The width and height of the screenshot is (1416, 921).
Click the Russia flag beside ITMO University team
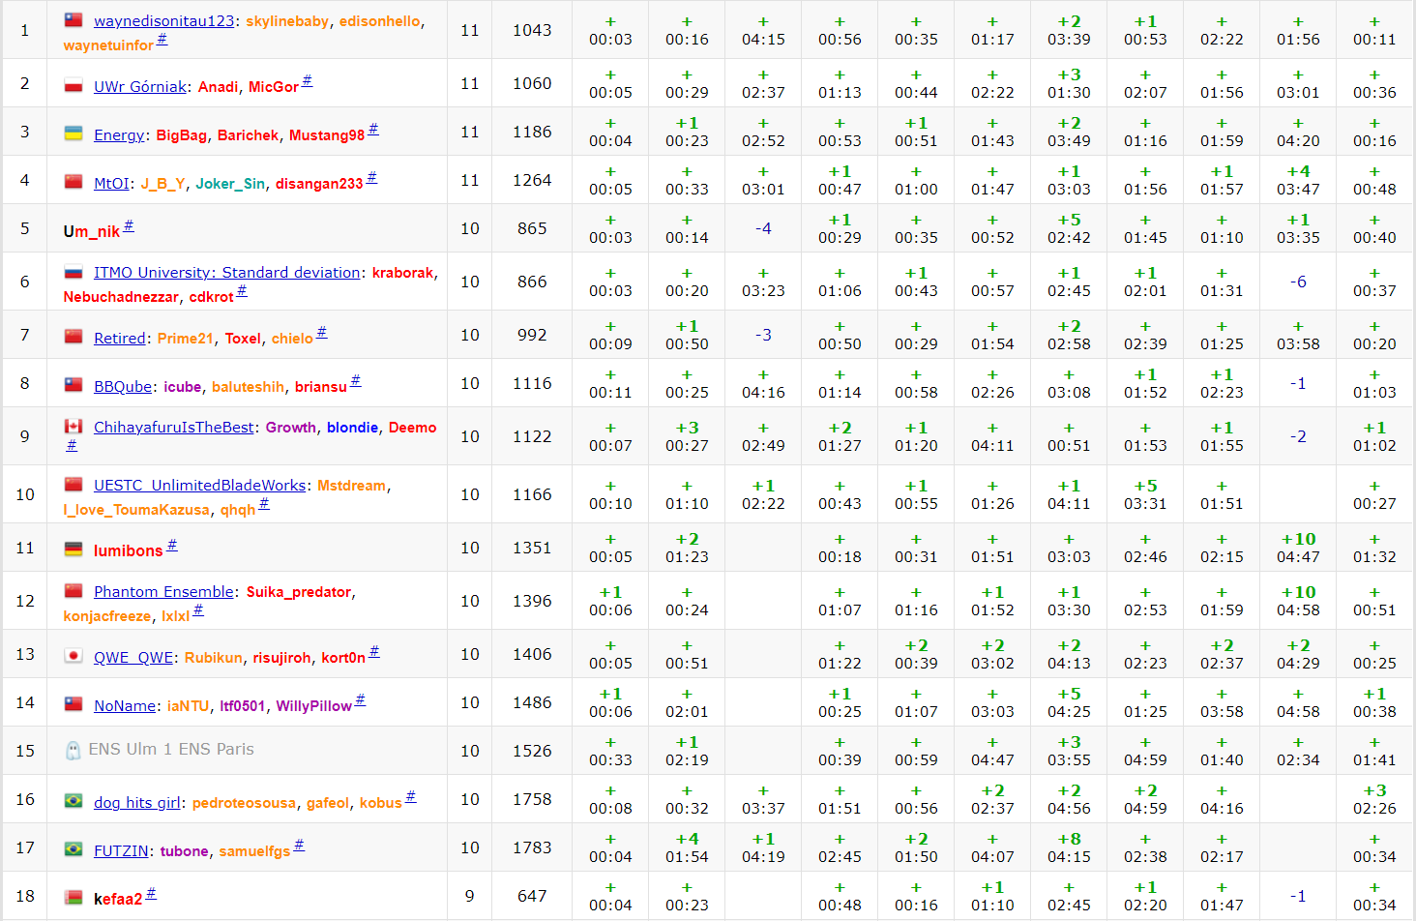(74, 272)
